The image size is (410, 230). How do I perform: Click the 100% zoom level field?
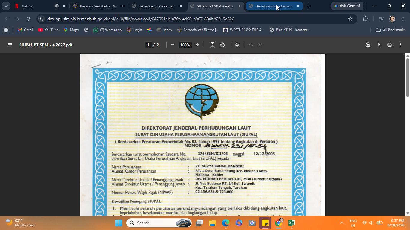point(185,45)
